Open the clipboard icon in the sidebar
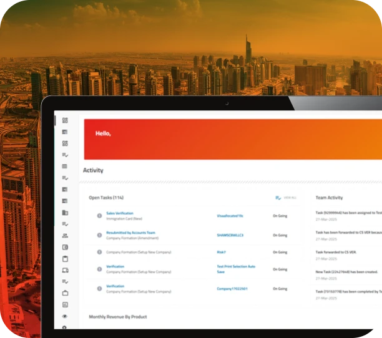Viewport: 382px width, 338px height. coord(65,259)
